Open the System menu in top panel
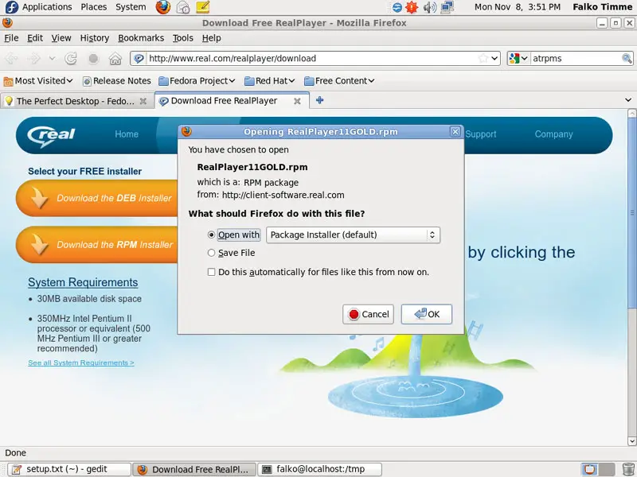 click(x=131, y=7)
